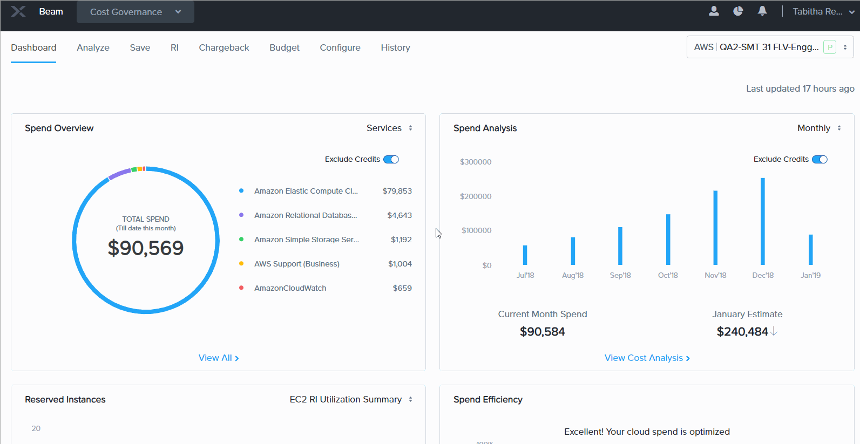Click the green P badge icon
The height and width of the screenshot is (444, 860).
click(829, 47)
